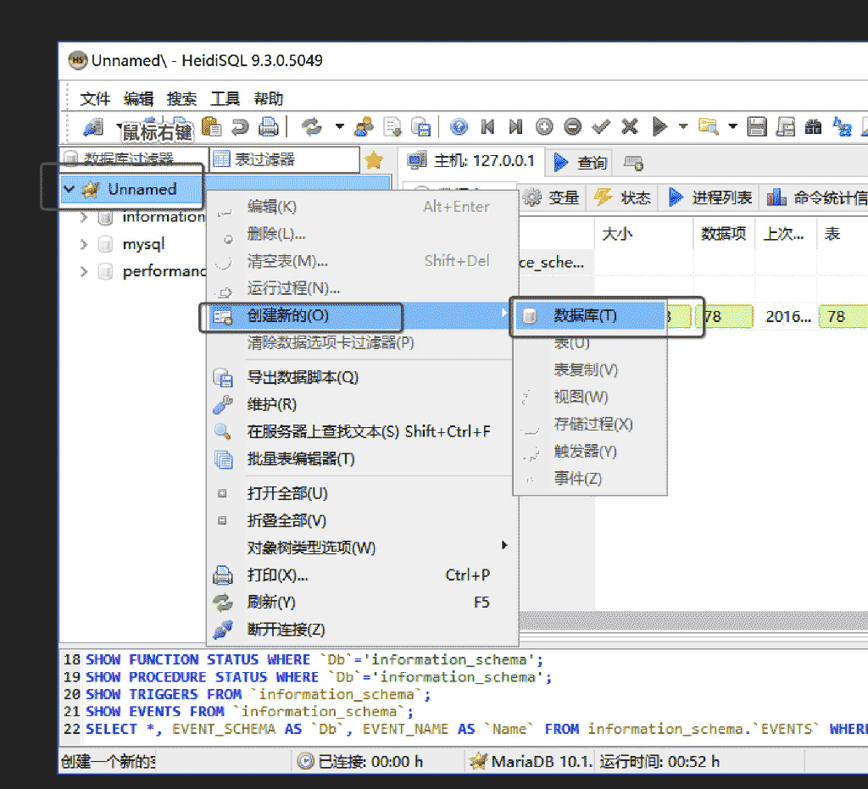
Task: Open the 帮助 menu
Action: point(269,99)
